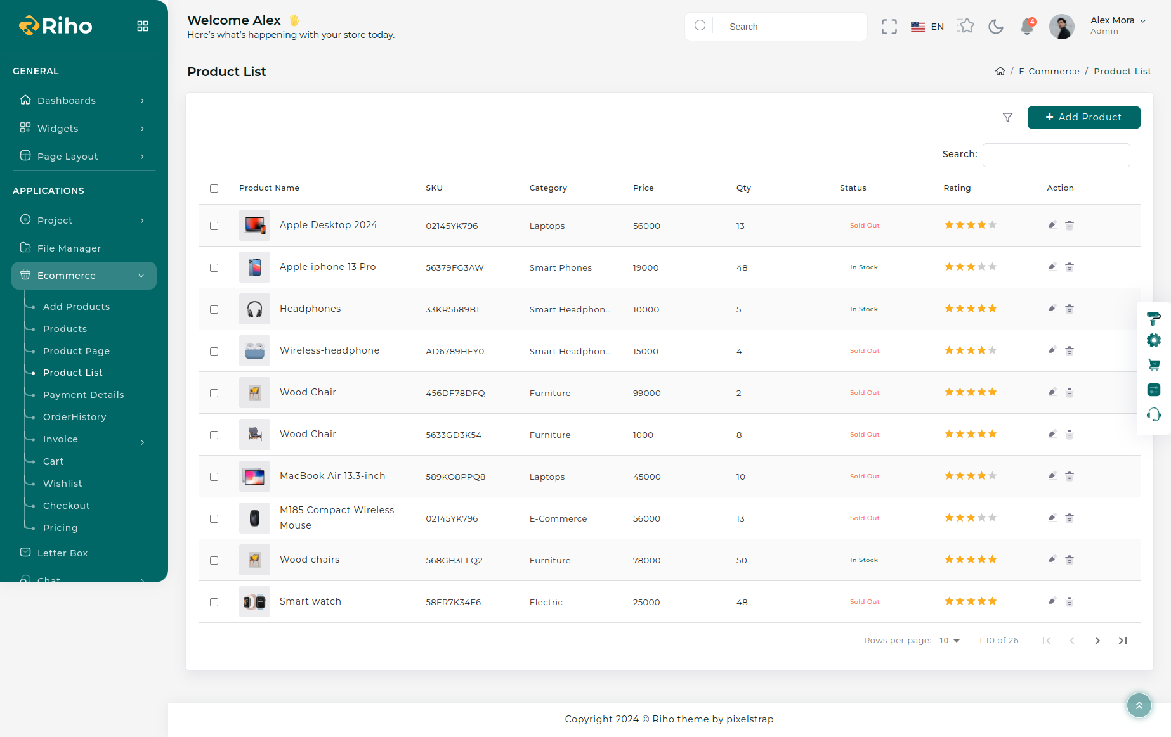Open Payment Details in sidebar
Screen dimensions: 1171x737
83,395
